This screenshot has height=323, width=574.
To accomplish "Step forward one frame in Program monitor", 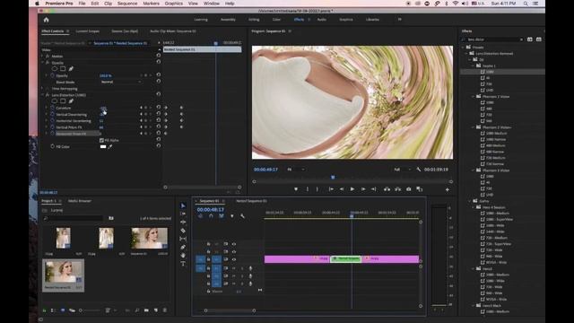I will pyautogui.click(x=363, y=189).
